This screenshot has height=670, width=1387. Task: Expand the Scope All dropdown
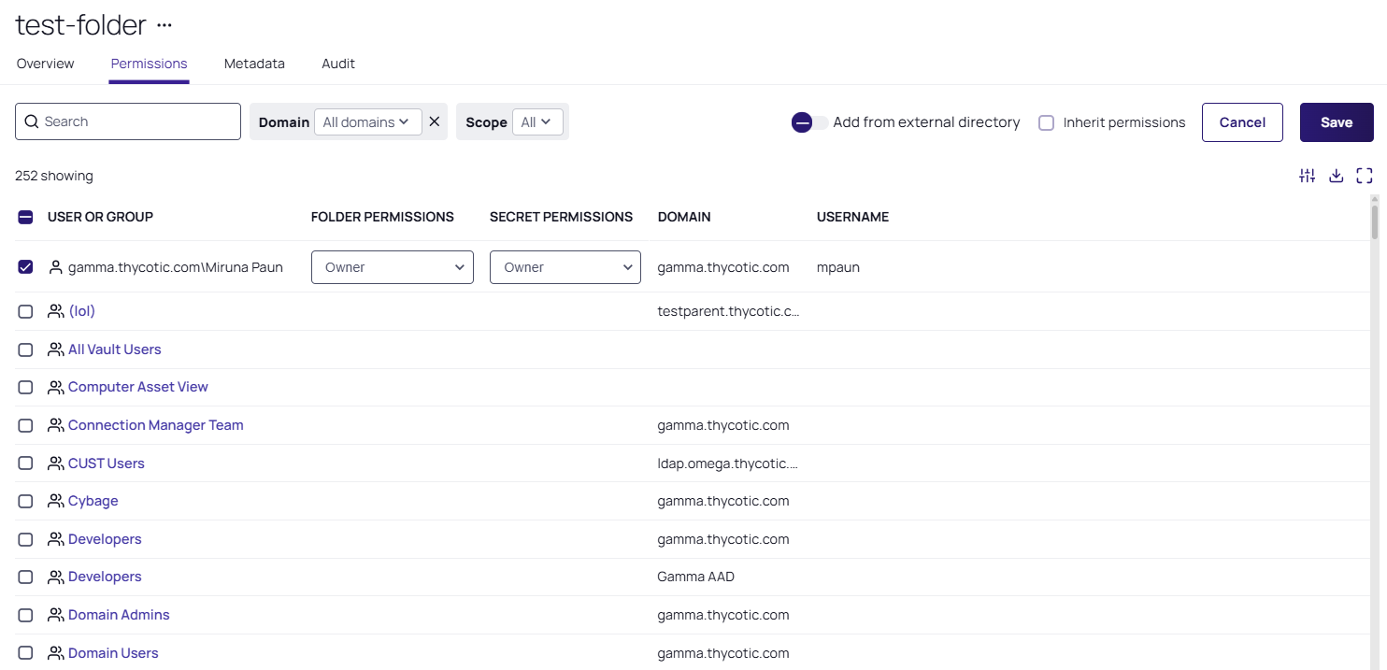click(x=536, y=121)
